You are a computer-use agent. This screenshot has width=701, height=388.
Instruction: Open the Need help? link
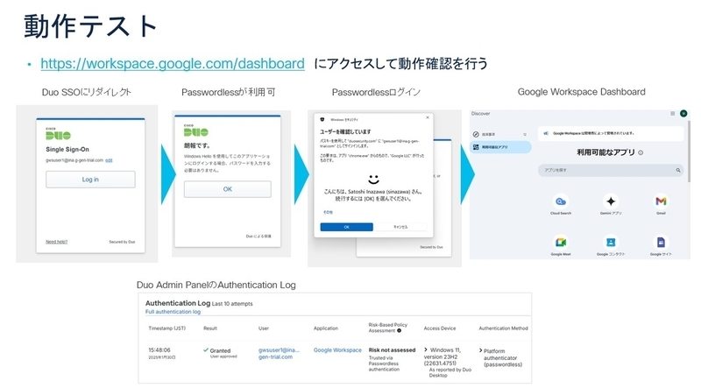point(56,242)
